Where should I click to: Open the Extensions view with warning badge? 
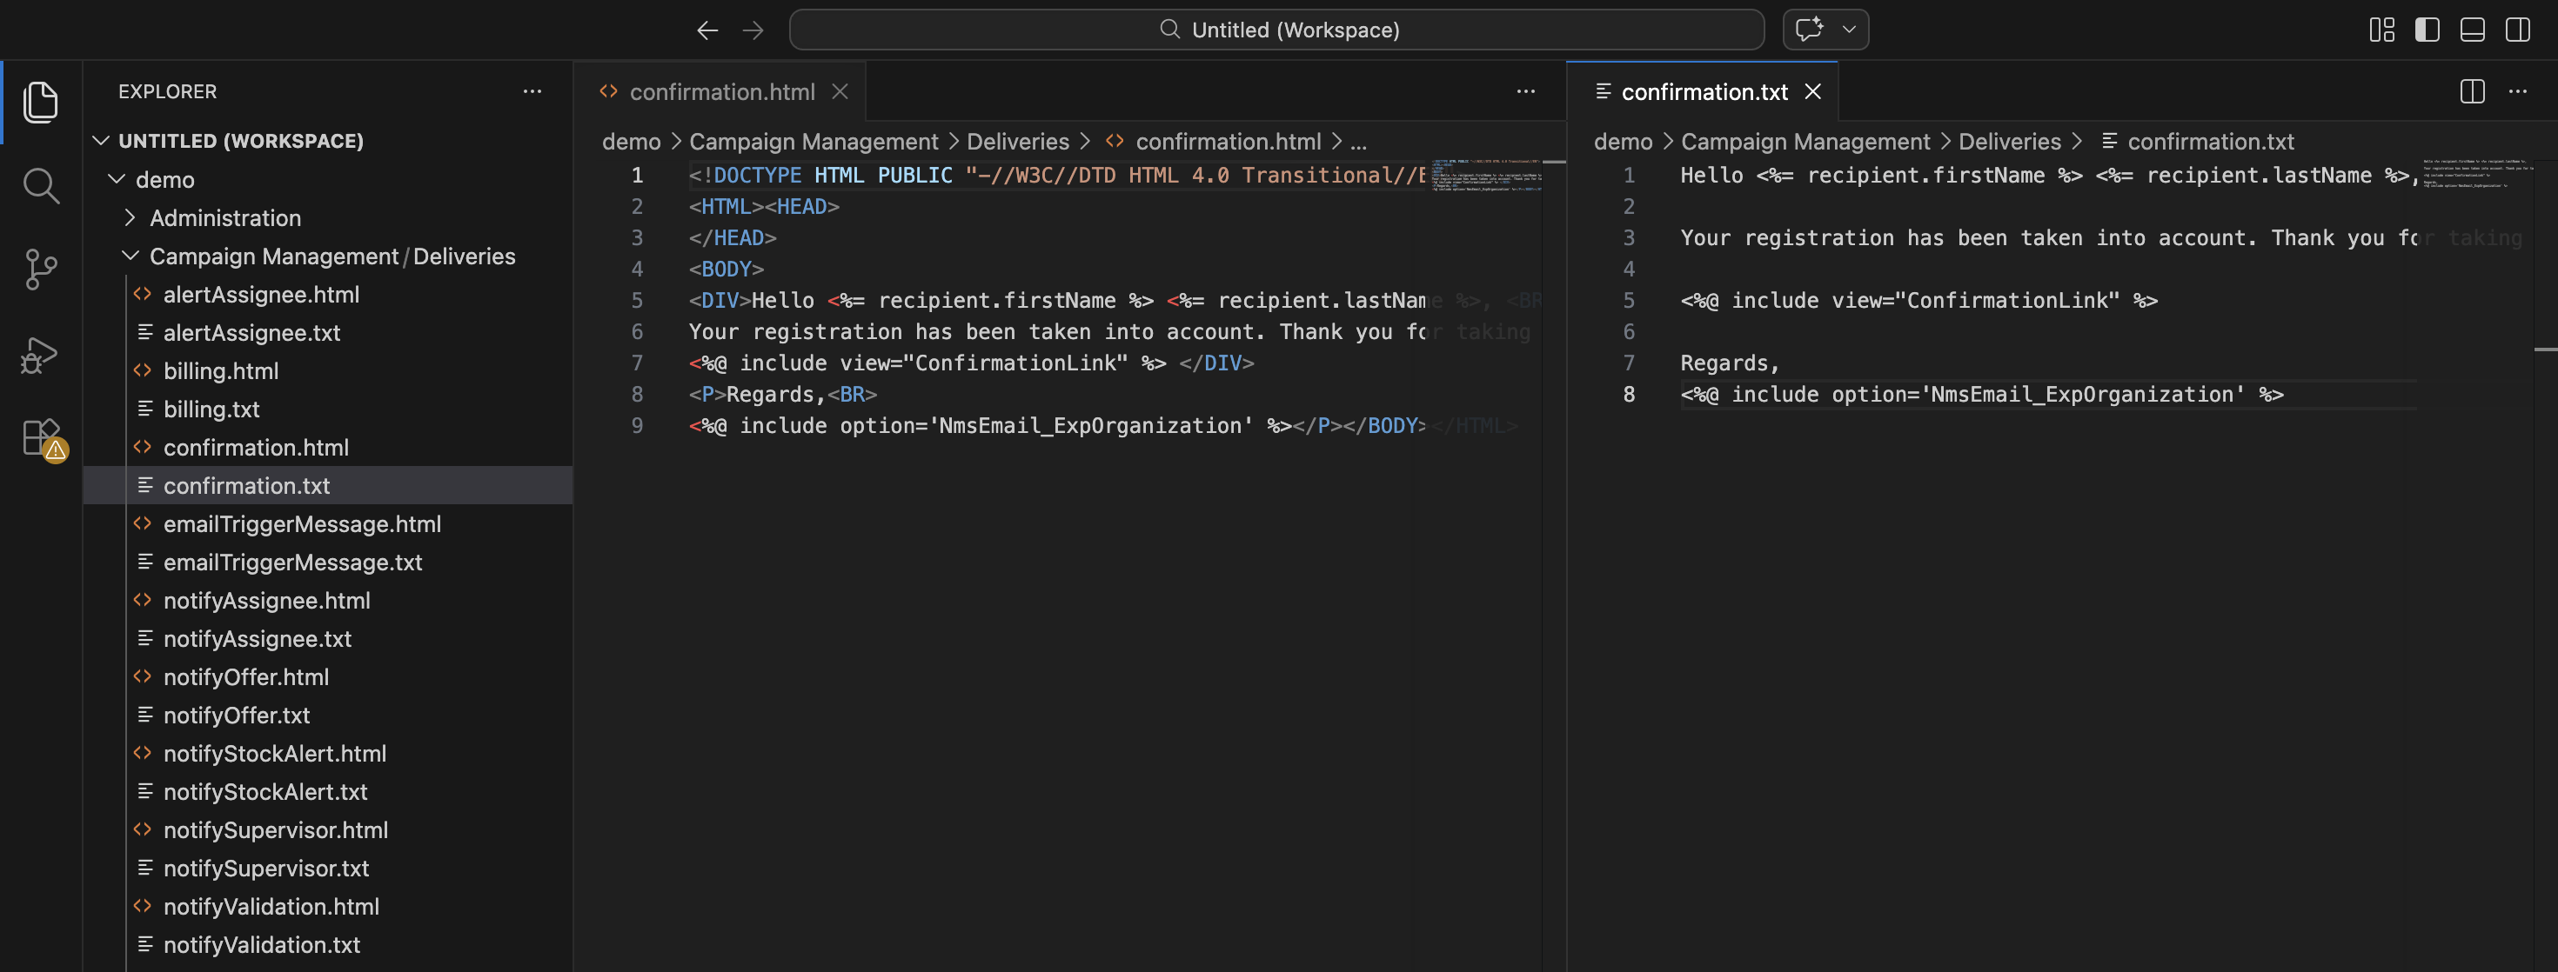coord(43,438)
